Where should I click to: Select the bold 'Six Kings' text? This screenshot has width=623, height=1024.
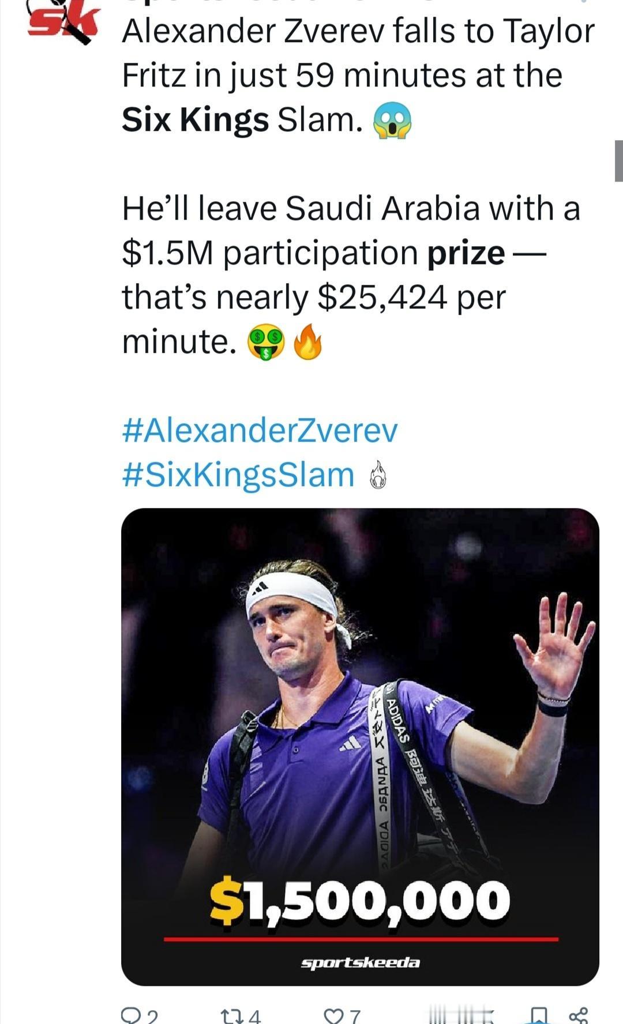pos(195,119)
